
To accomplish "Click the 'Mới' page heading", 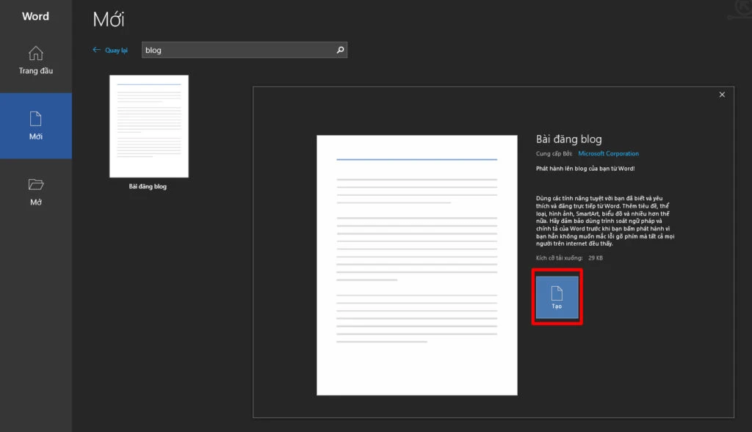I will 109,19.
